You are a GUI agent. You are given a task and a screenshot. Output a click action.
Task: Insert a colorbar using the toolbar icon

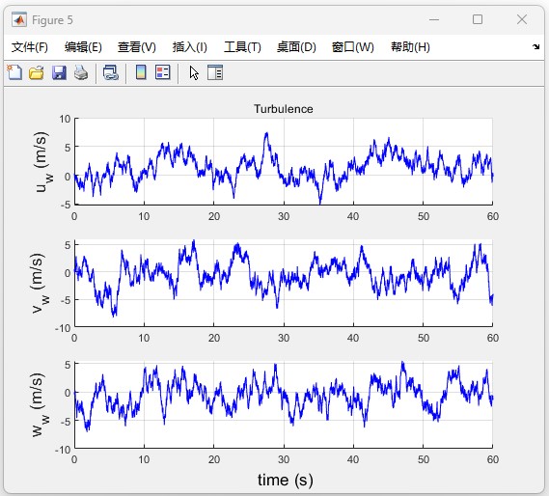pos(141,73)
